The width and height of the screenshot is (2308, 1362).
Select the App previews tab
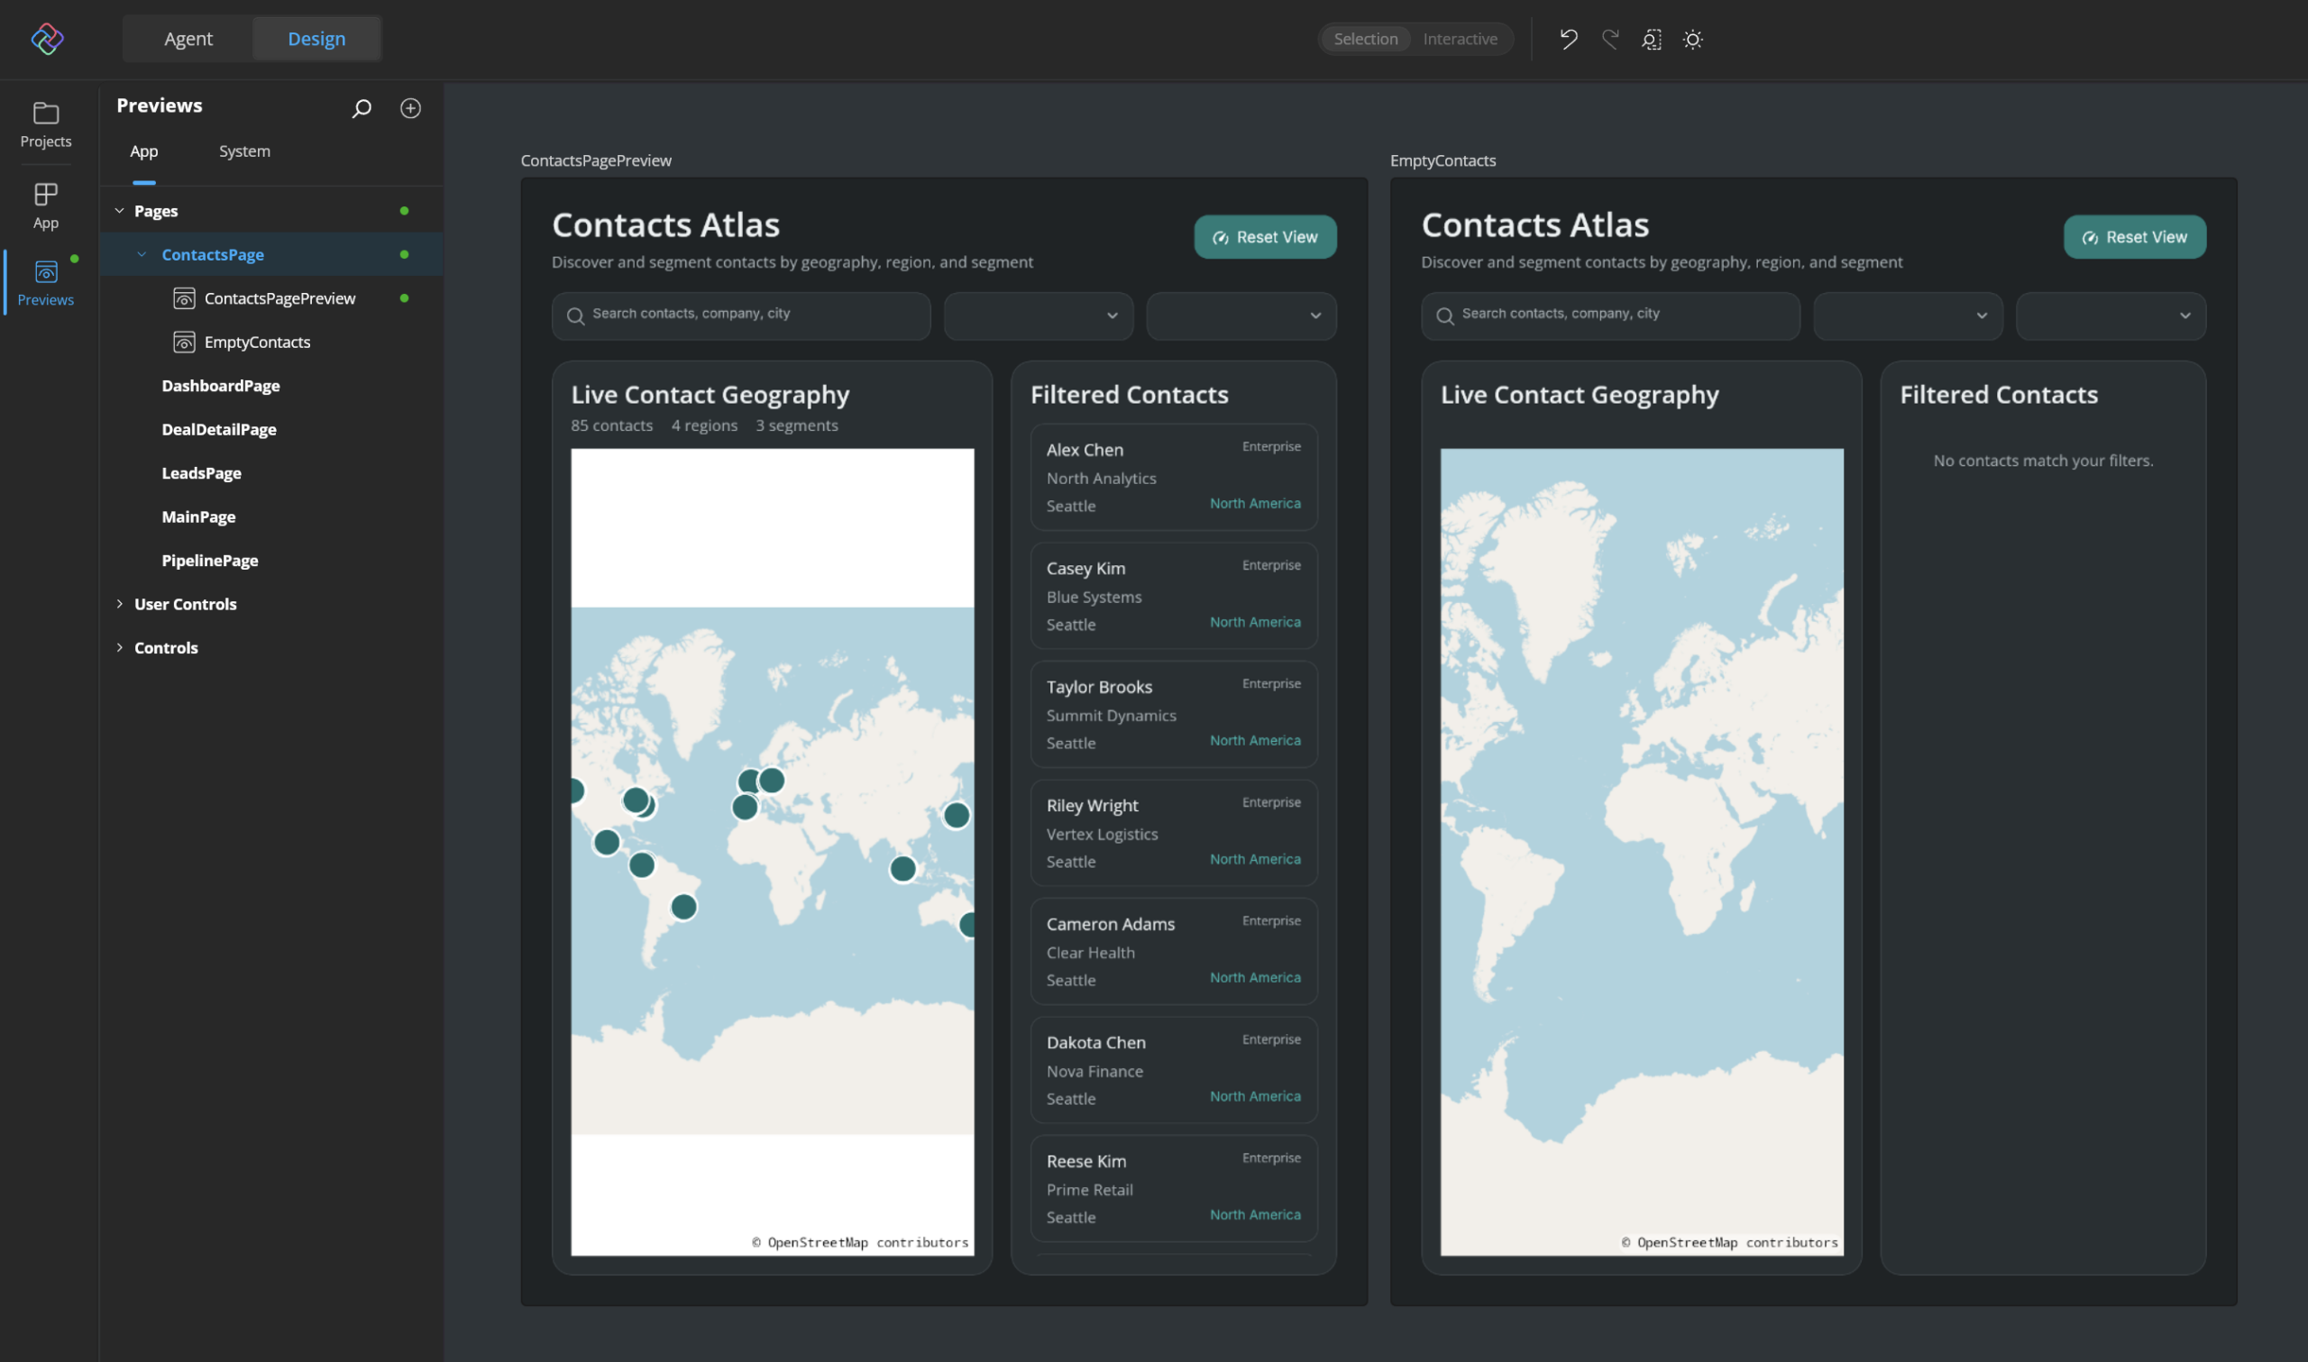point(144,151)
